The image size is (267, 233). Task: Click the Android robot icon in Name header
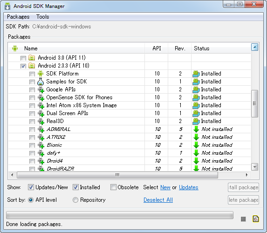click(x=15, y=48)
